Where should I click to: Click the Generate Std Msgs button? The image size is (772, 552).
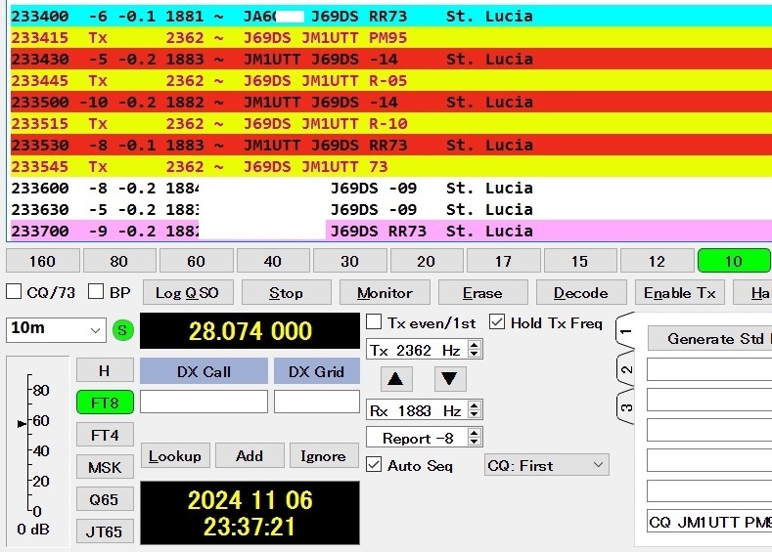click(710, 338)
